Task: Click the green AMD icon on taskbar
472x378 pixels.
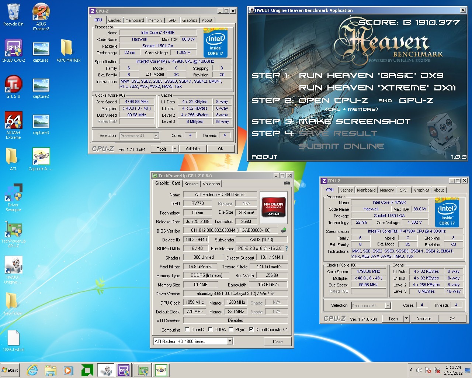Action: [x=87, y=370]
